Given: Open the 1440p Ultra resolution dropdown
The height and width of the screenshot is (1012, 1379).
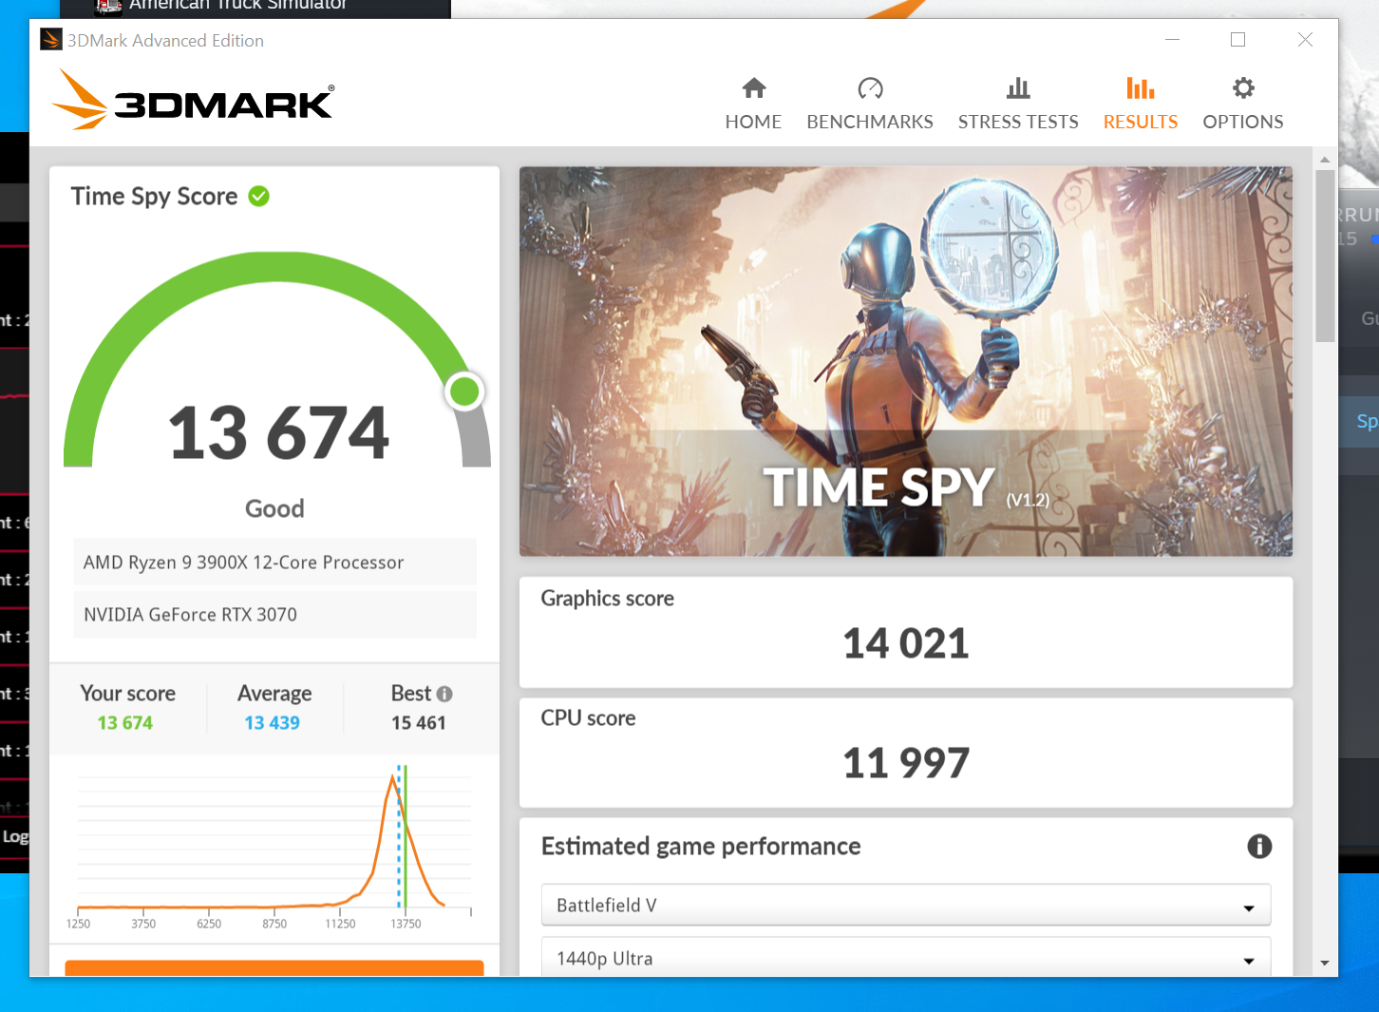Looking at the screenshot, I should coord(906,957).
